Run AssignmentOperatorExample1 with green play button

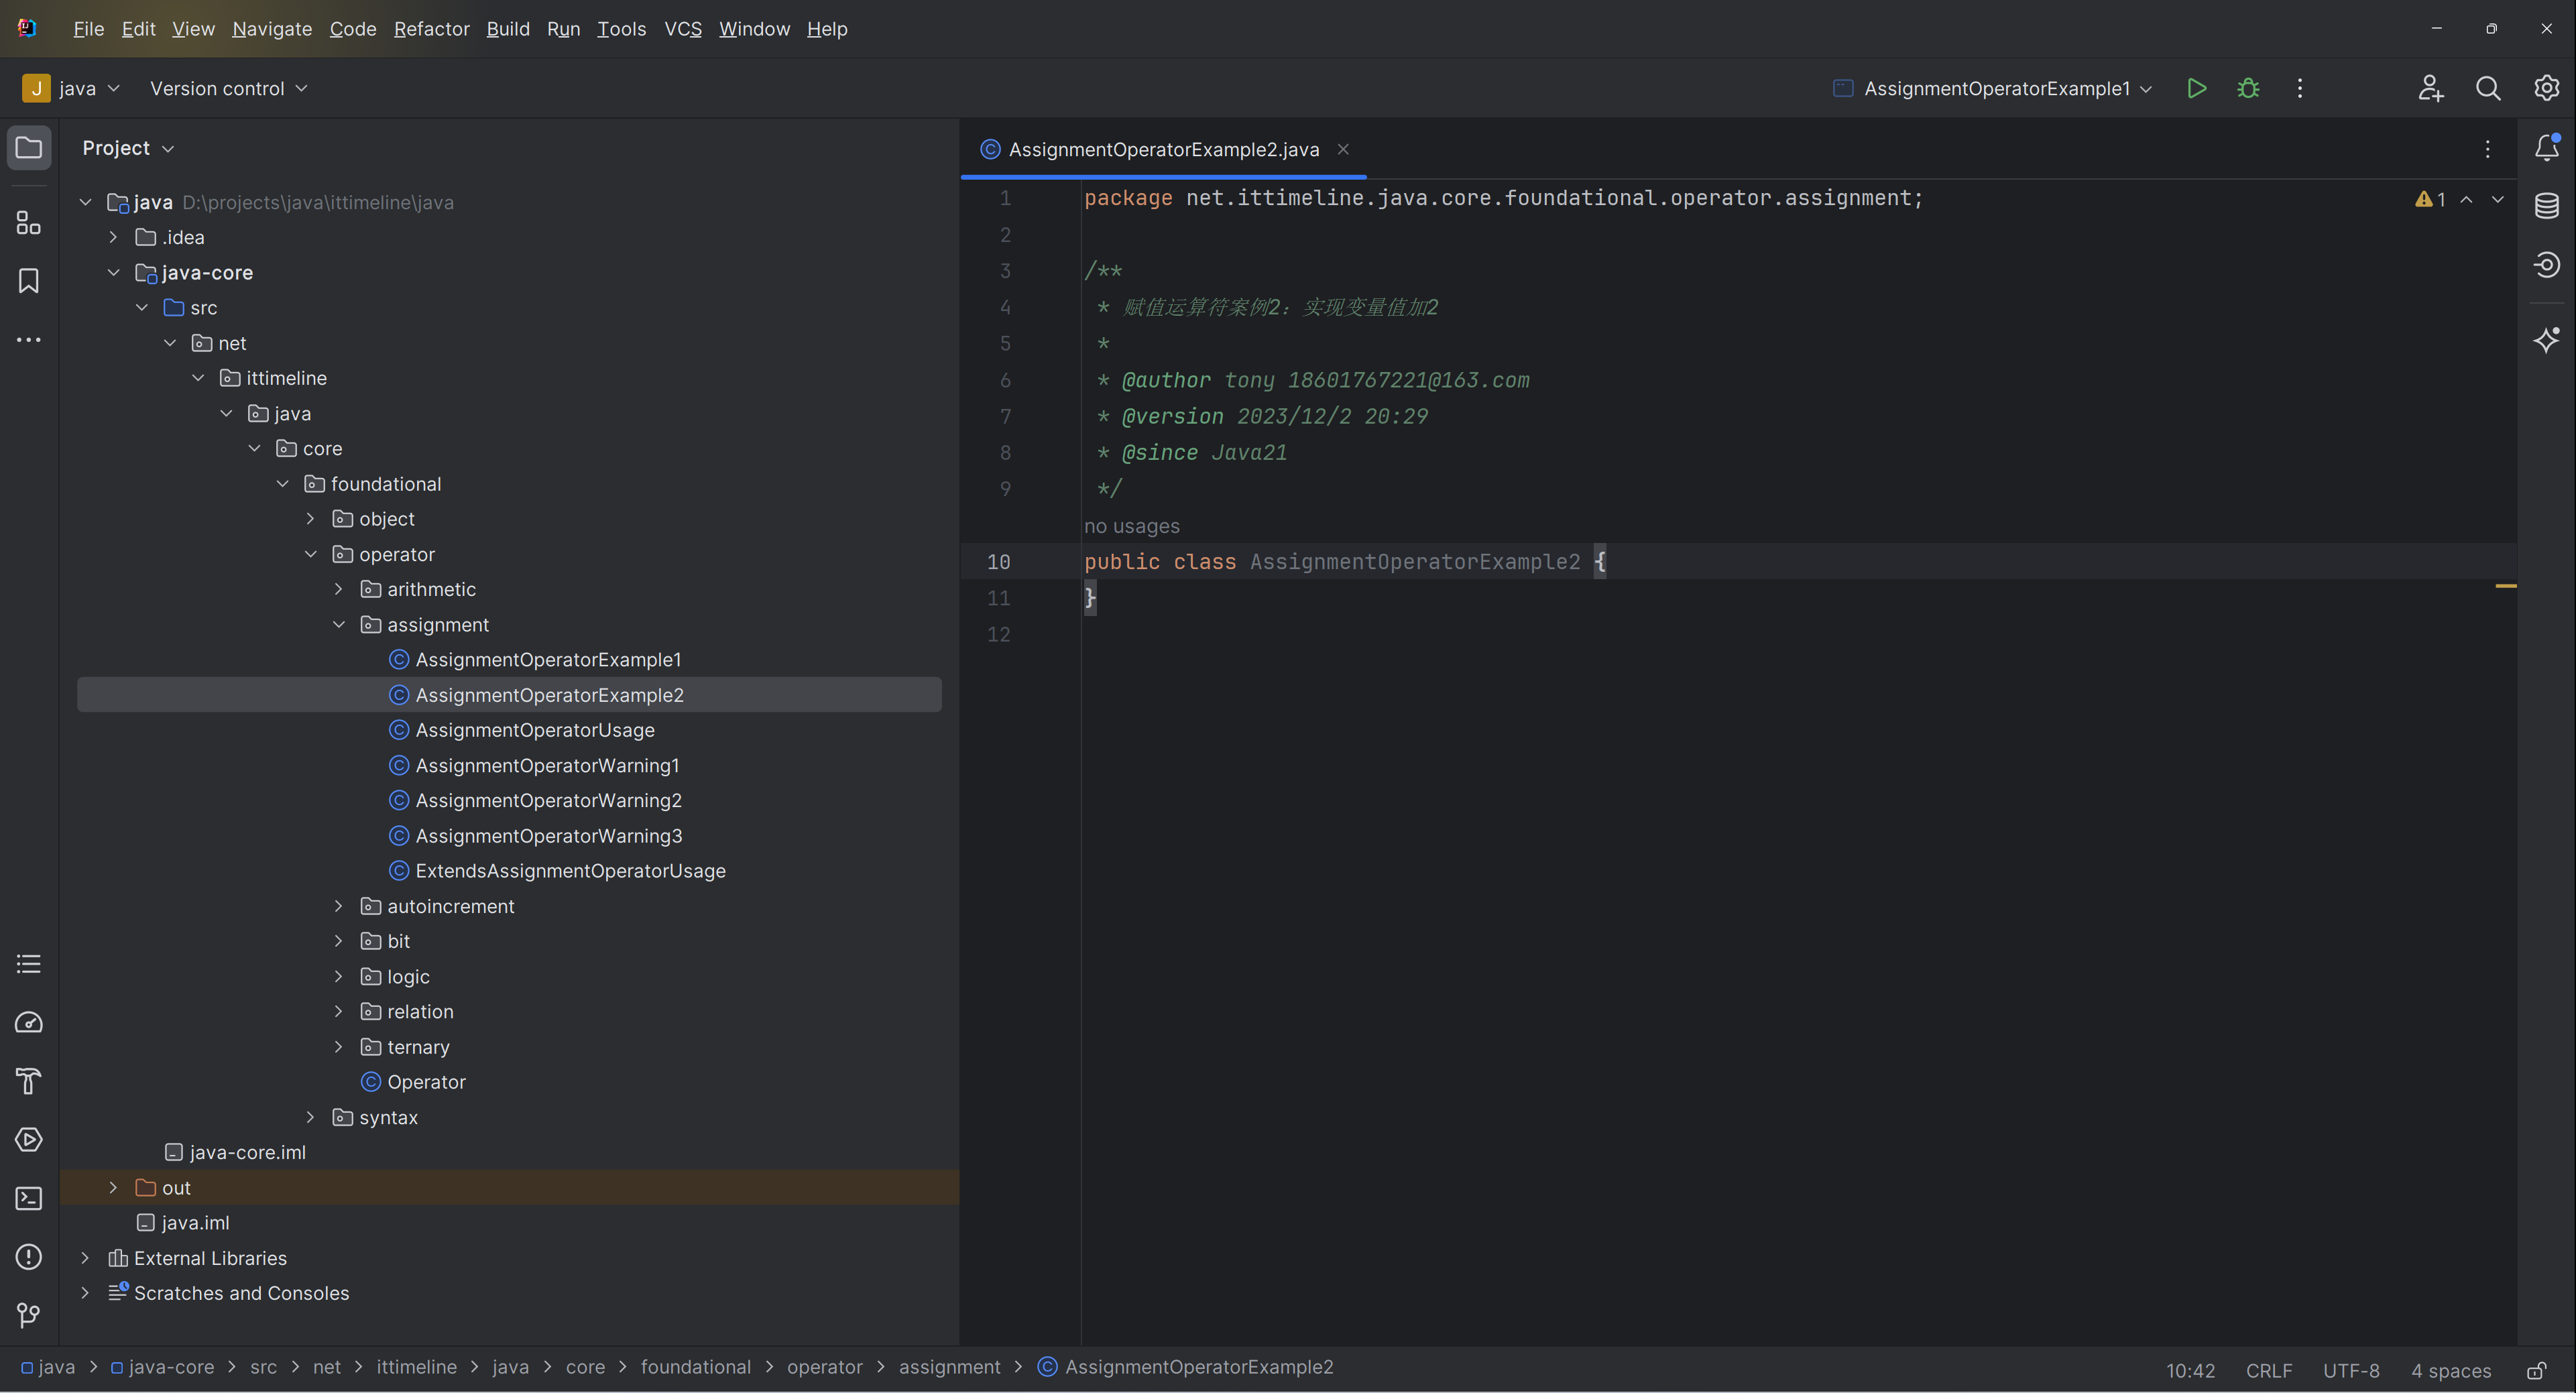[2196, 88]
